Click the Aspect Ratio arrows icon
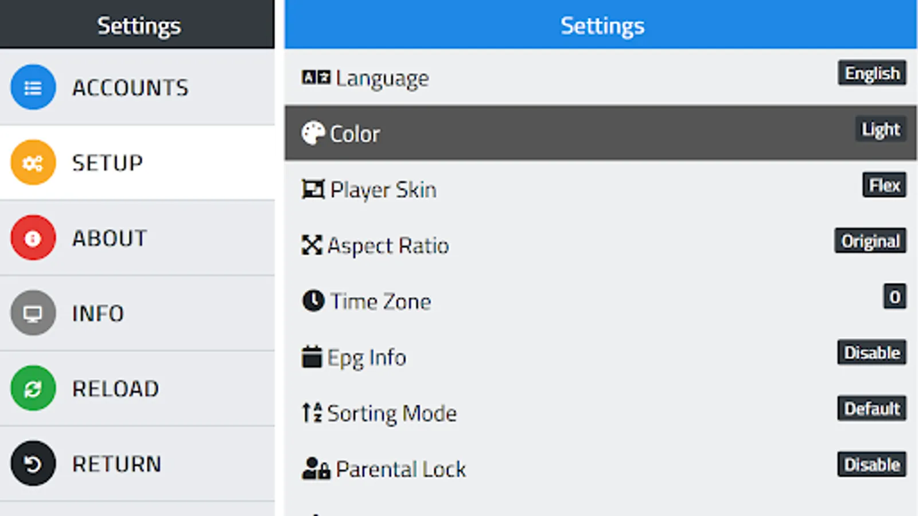918x516 pixels. point(312,245)
